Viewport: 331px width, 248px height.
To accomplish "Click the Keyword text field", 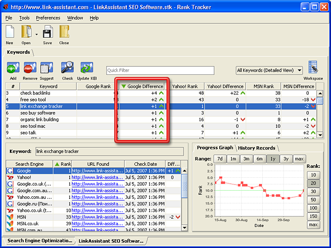I will tap(109, 151).
